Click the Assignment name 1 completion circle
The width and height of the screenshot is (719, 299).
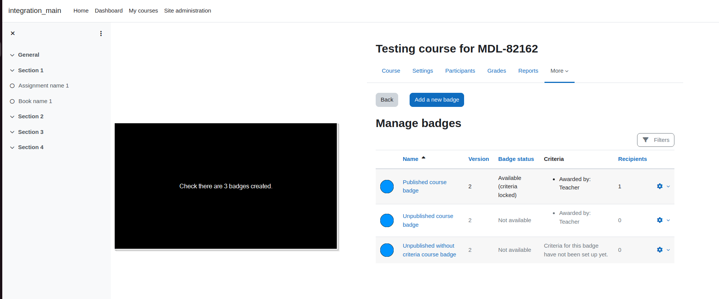12,86
